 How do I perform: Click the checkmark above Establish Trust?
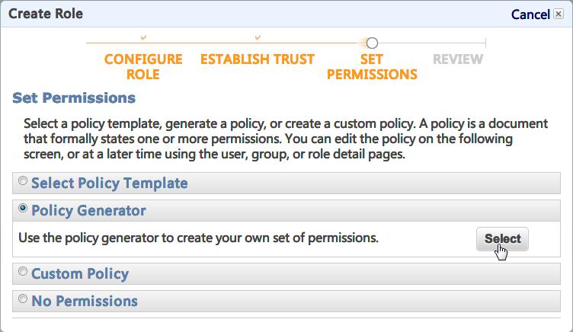[x=258, y=37]
